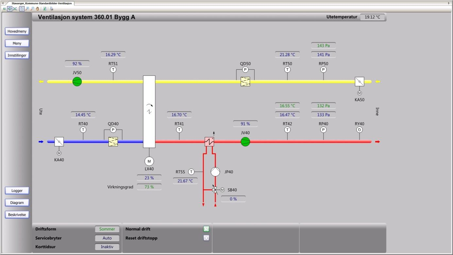Click the JV40 91 % speed value
The height and width of the screenshot is (255, 453).
tap(245, 124)
